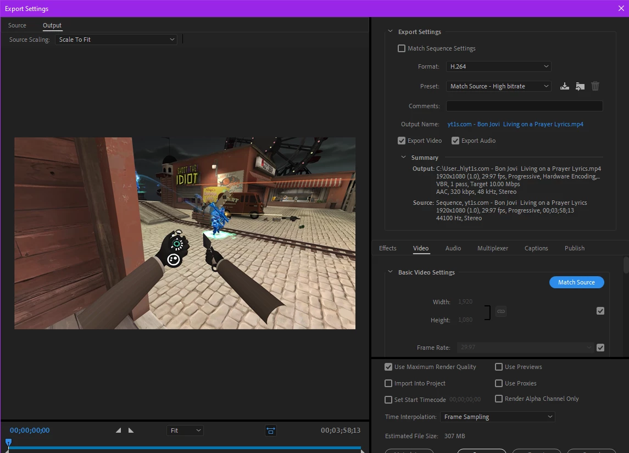Open the Fit zoom level dropdown
The height and width of the screenshot is (453, 629).
185,430
